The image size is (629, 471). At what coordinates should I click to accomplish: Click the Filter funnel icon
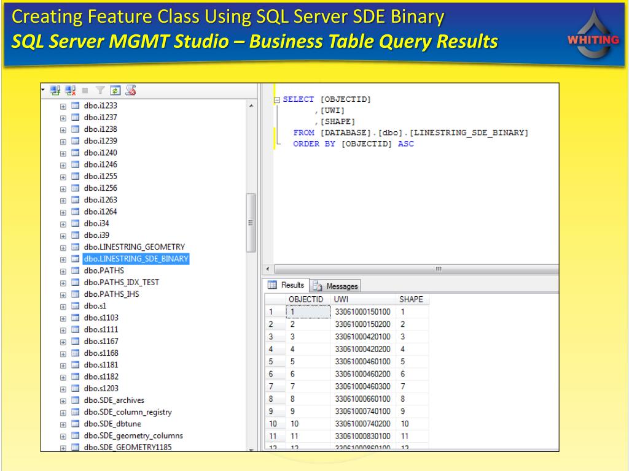coord(100,91)
